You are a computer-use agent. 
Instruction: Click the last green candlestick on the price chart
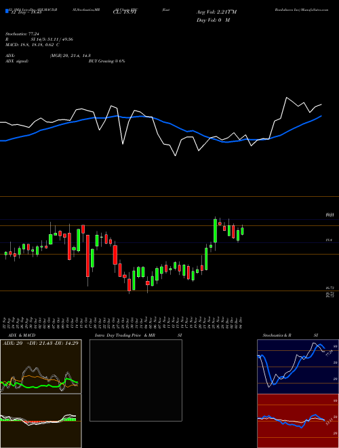click(x=243, y=231)
